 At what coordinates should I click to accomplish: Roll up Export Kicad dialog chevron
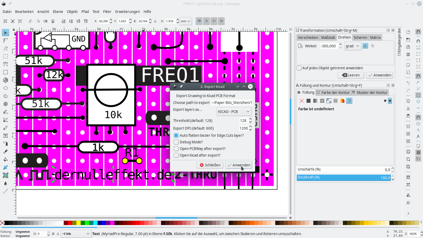pyautogui.click(x=244, y=86)
